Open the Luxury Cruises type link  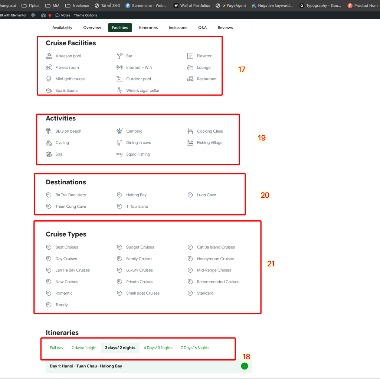(139, 270)
